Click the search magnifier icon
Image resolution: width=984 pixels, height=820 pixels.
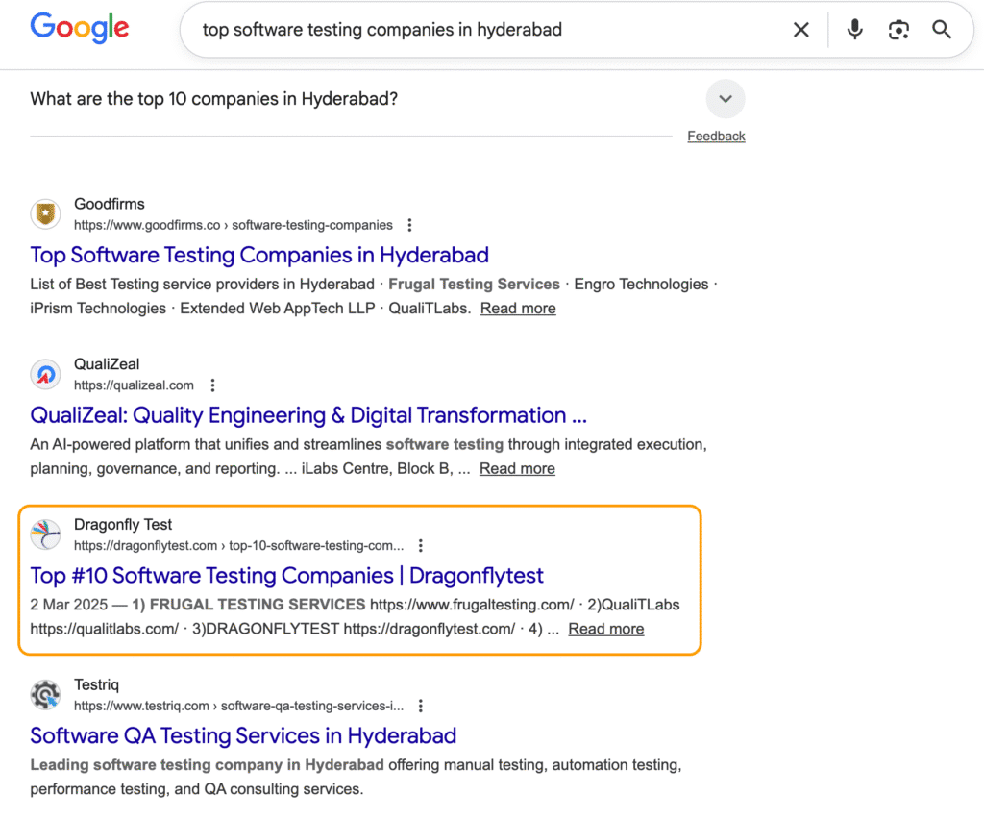pyautogui.click(x=941, y=29)
